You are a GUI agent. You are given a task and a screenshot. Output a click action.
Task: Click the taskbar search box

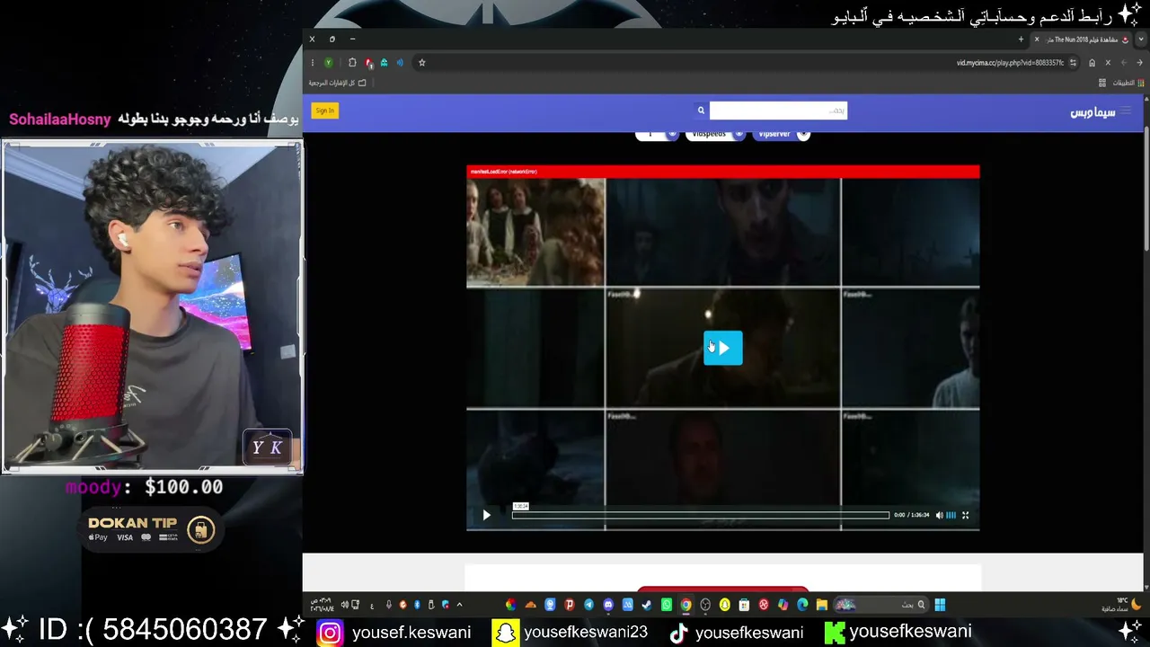(880, 605)
